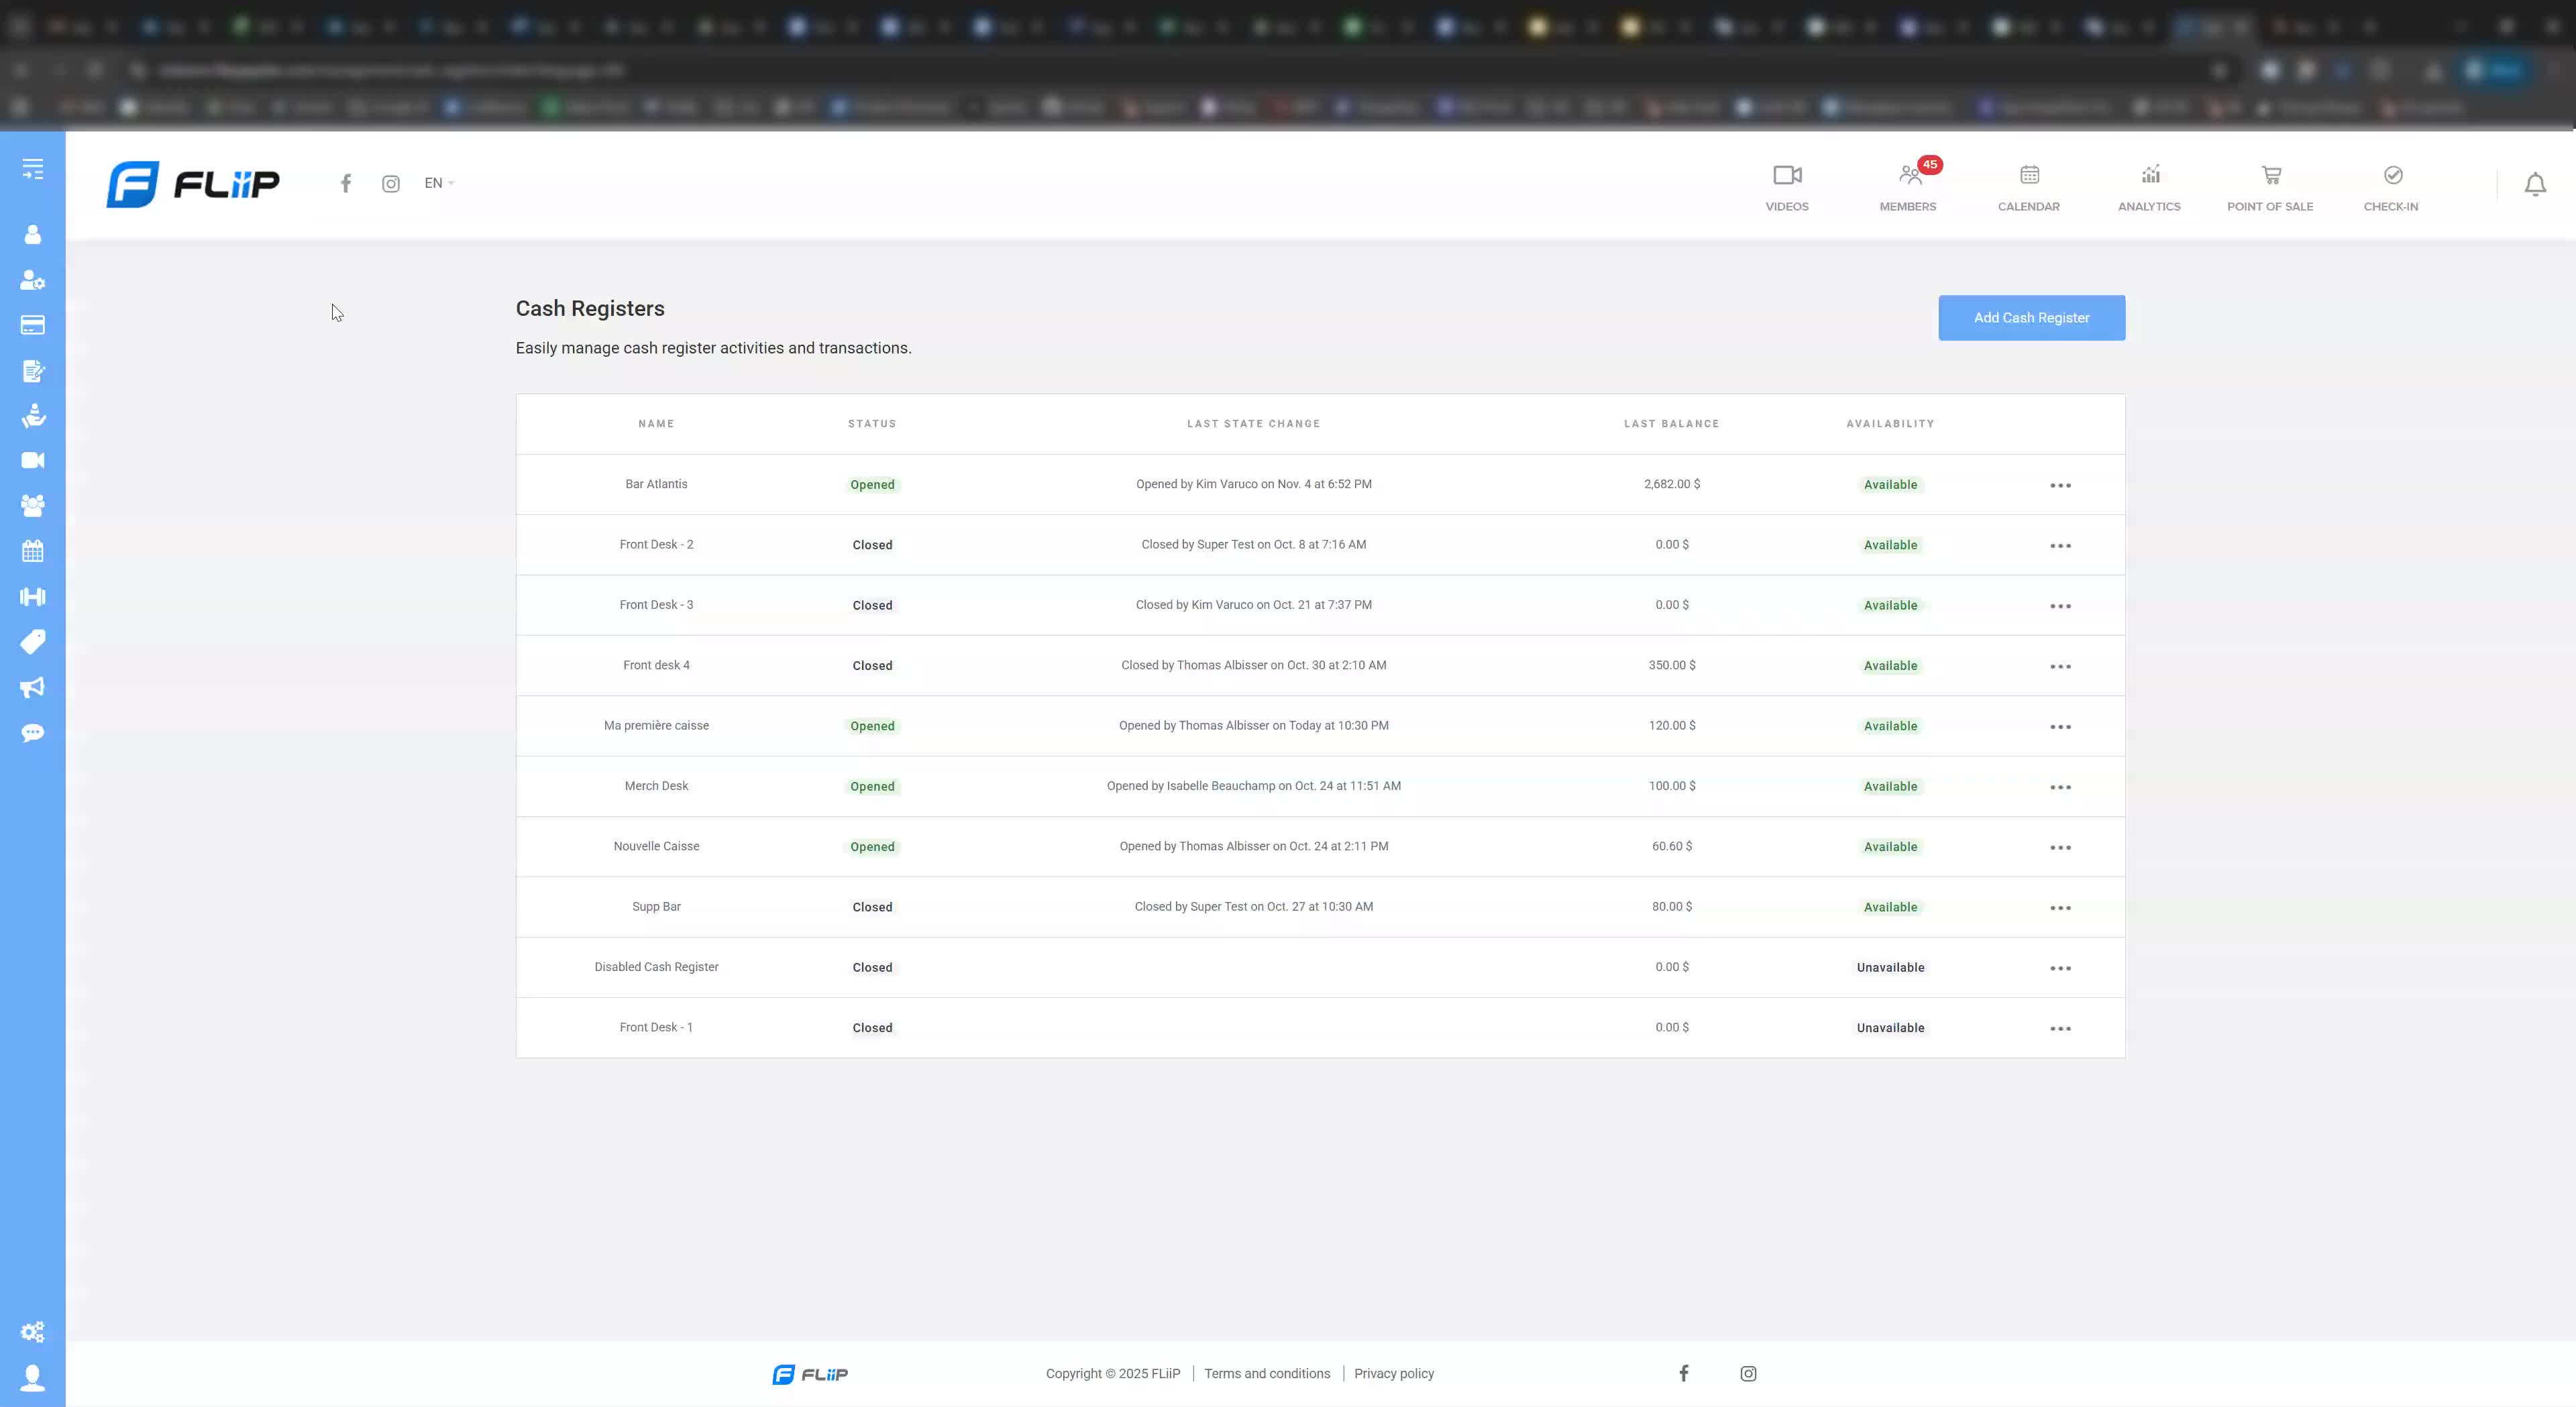Open the actions menu for Bar Atlantis
This screenshot has height=1407, width=2576.
coord(2061,485)
